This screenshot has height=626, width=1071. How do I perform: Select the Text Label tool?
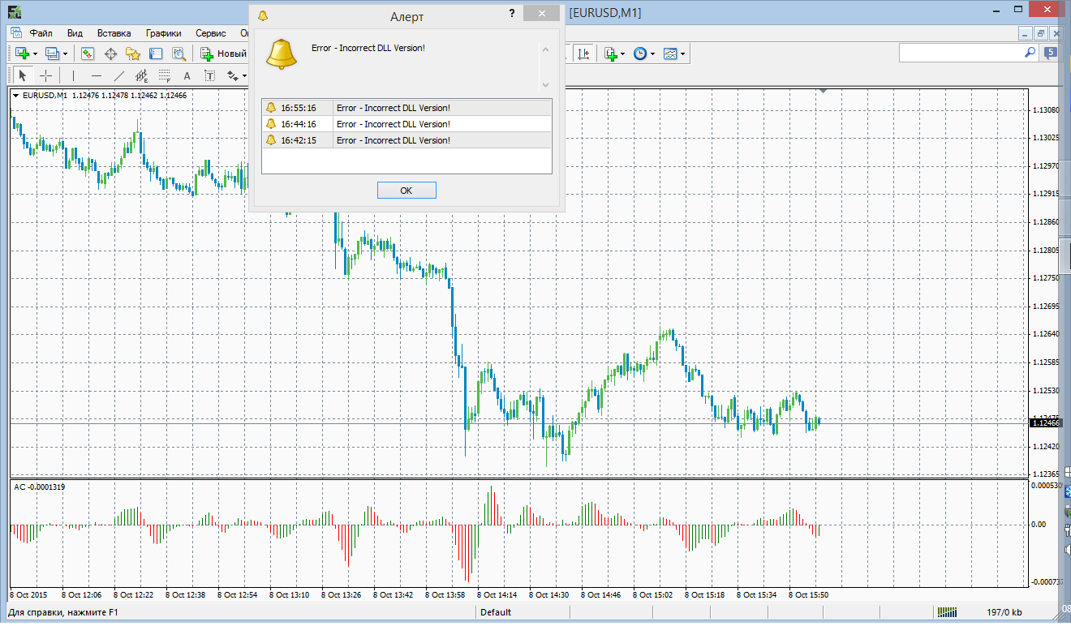click(x=209, y=75)
